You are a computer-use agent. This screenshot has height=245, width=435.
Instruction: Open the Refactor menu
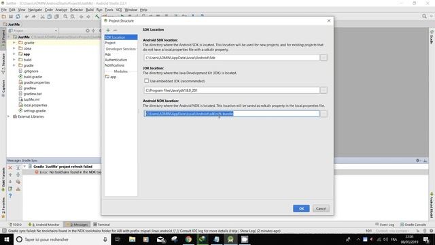pyautogui.click(x=76, y=10)
